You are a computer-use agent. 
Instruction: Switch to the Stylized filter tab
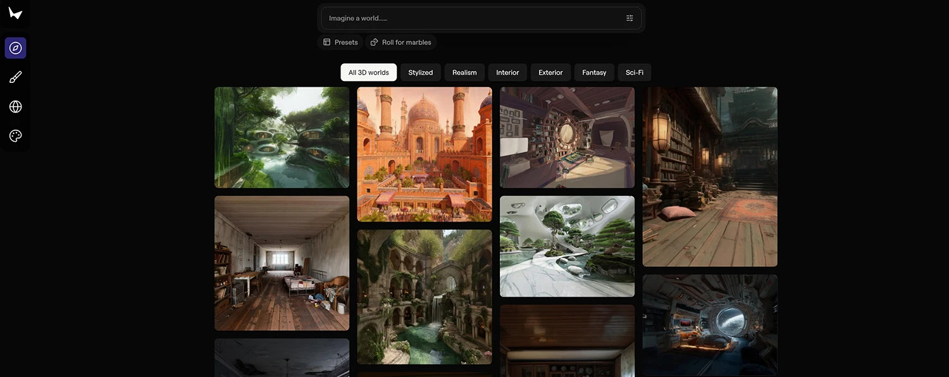[421, 72]
